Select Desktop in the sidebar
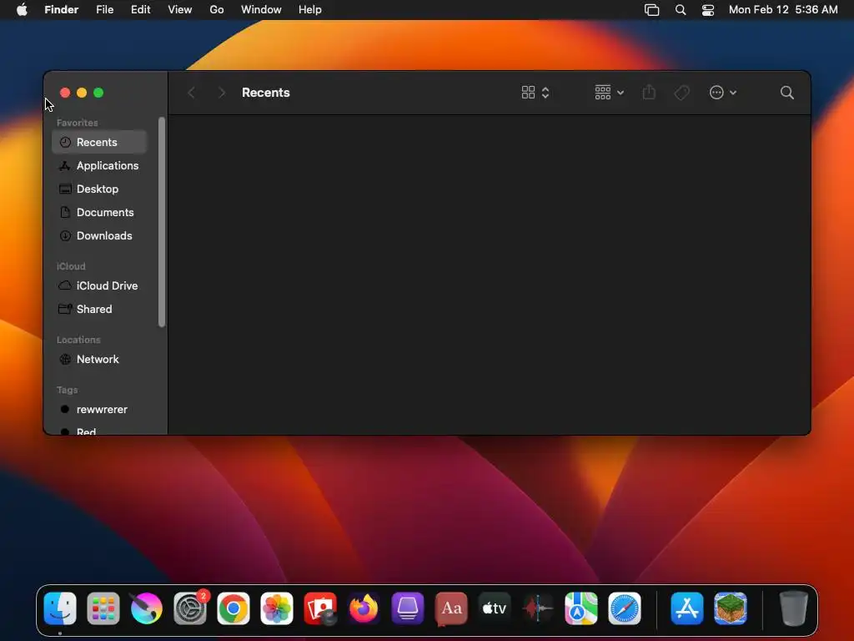 coord(99,189)
